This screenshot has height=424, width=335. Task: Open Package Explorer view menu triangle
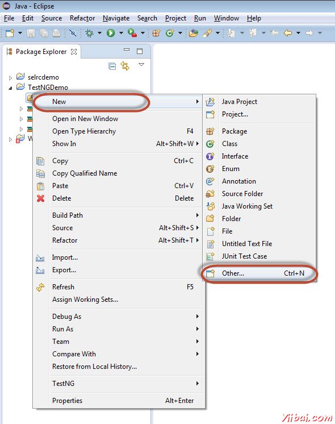[x=141, y=64]
